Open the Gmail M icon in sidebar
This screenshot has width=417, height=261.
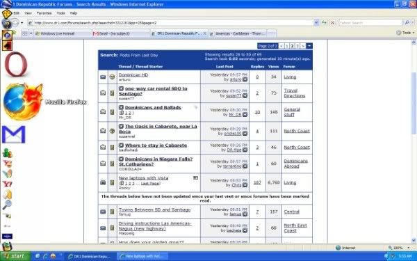coord(14,134)
